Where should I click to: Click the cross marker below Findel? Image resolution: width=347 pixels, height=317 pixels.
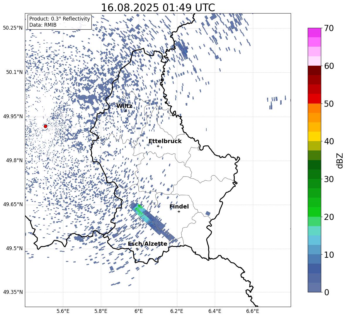pos(179,212)
